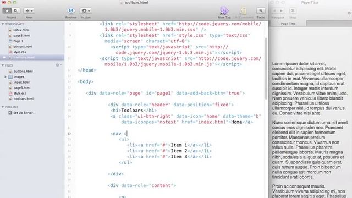The width and height of the screenshot is (352, 198).
Task: Click the Tools wrench button
Action: coord(261,10)
